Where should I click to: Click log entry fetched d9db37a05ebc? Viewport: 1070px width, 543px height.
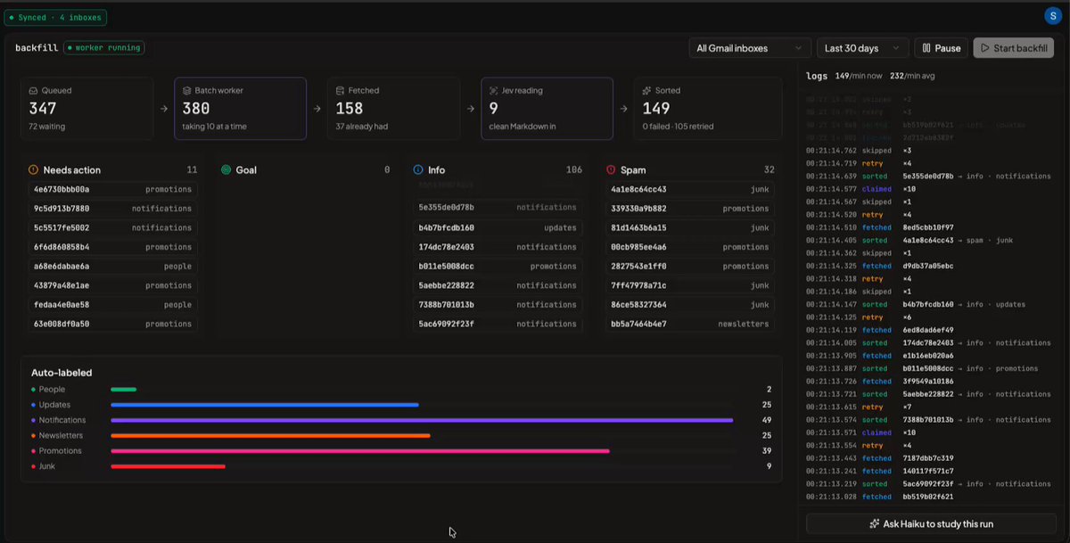point(880,266)
